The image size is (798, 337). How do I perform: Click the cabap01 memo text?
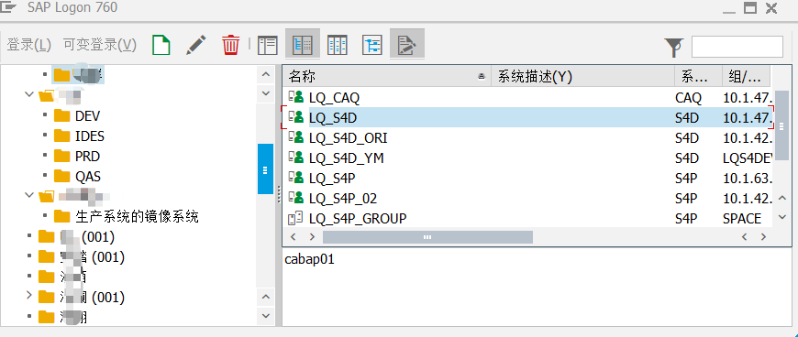(x=309, y=259)
